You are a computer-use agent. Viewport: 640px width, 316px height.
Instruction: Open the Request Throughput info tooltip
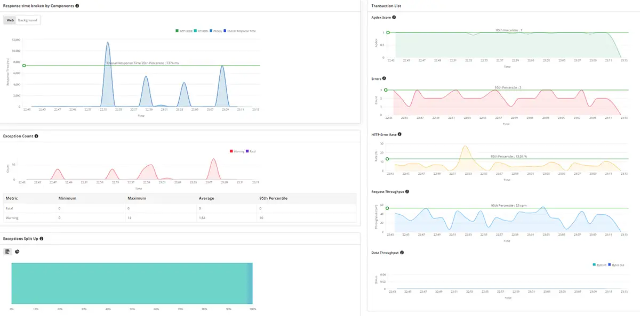point(409,191)
